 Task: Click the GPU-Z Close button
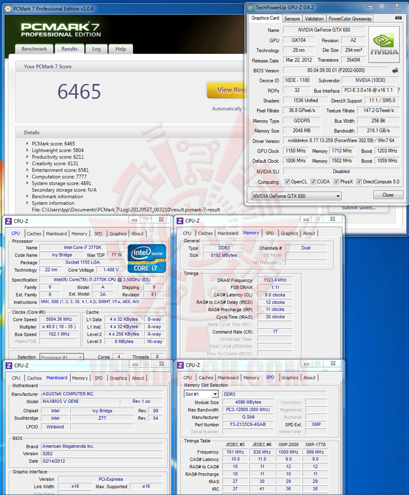[x=388, y=195]
